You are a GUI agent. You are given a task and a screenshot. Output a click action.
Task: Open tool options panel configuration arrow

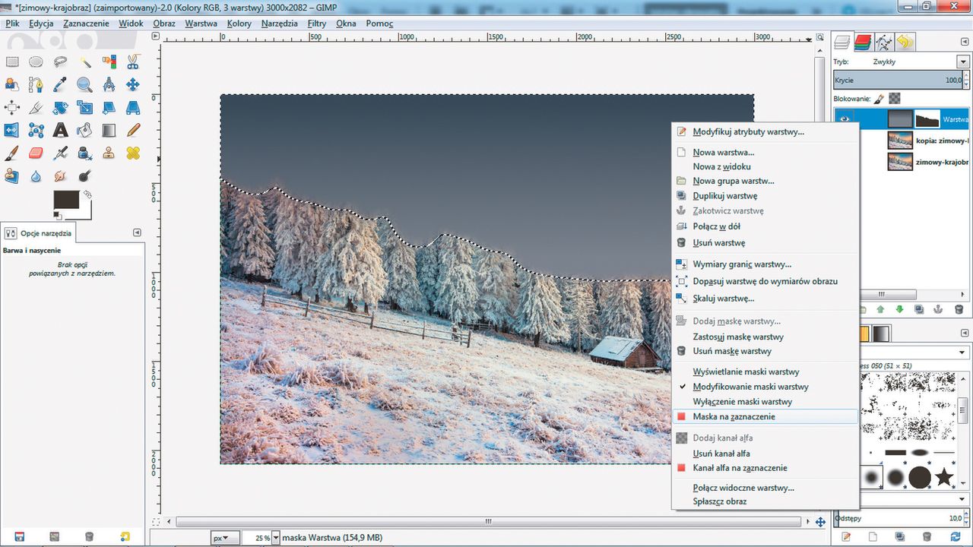pyautogui.click(x=137, y=232)
